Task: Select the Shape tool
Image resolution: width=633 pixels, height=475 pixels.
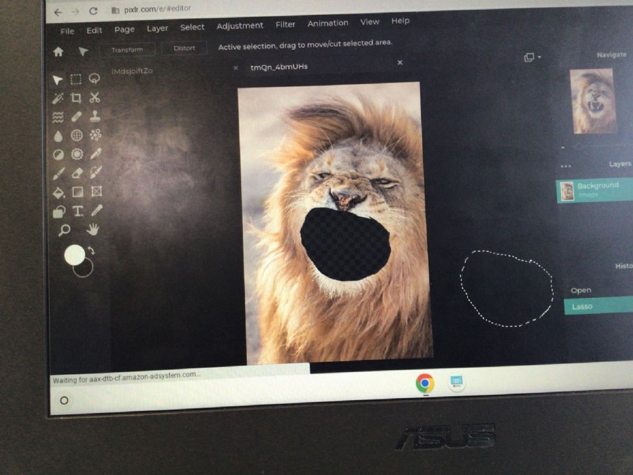Action: 59,212
